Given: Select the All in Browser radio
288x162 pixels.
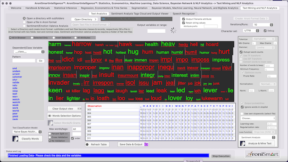Looking at the screenshot, I should coord(10,38).
